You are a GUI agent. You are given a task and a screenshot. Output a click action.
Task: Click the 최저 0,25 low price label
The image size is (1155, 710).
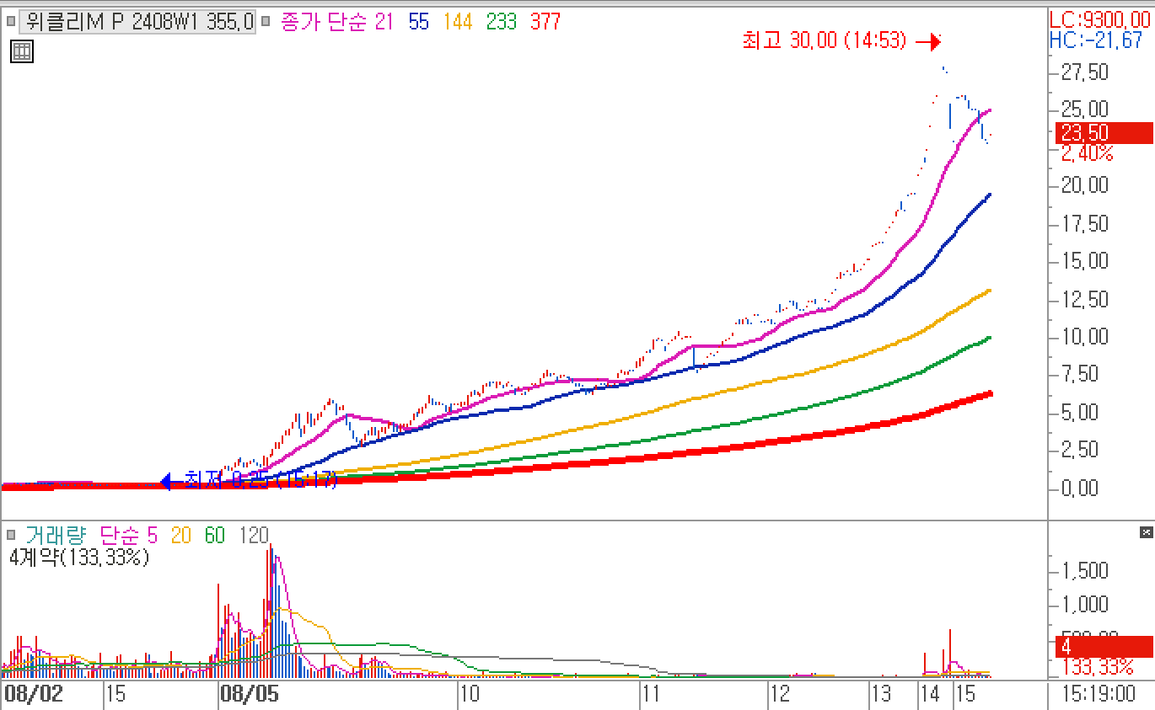click(x=261, y=481)
